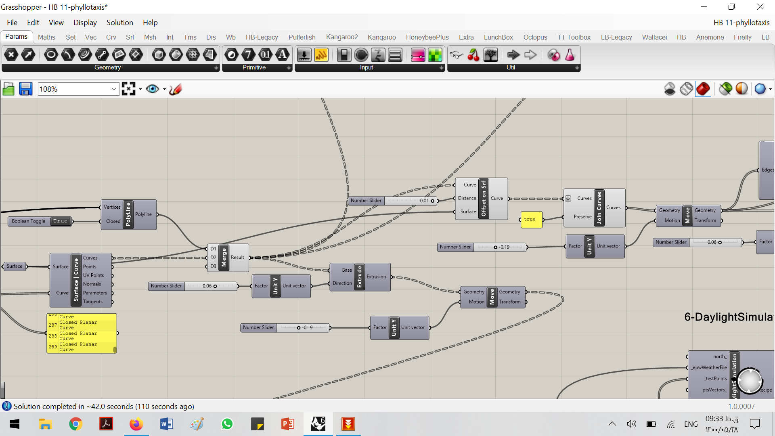Select the cherry icon in Util panel
775x436 pixels.
[473, 55]
